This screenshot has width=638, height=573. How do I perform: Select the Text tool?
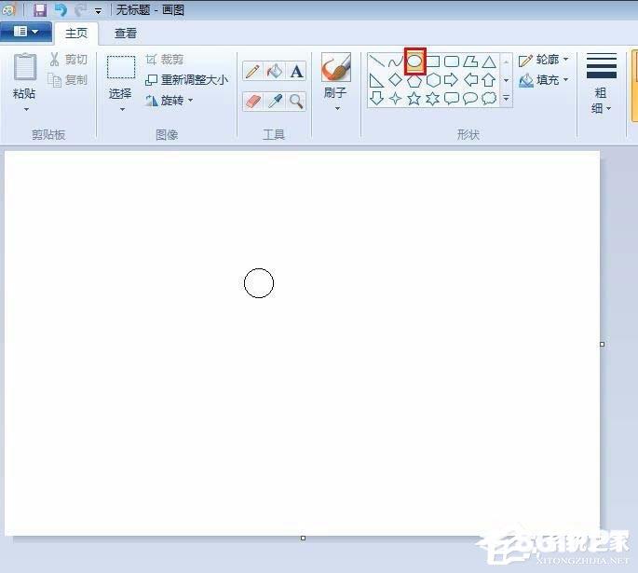point(296,71)
